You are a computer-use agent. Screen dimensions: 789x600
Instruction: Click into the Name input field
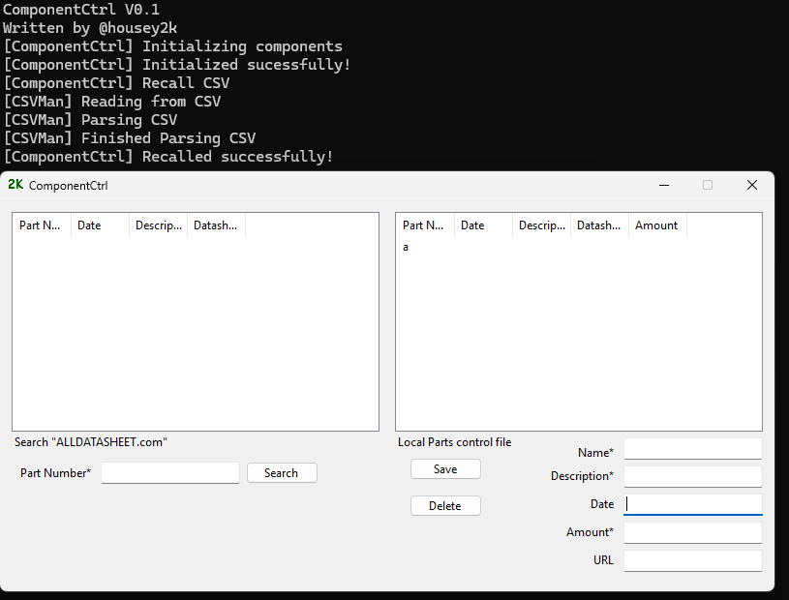692,449
